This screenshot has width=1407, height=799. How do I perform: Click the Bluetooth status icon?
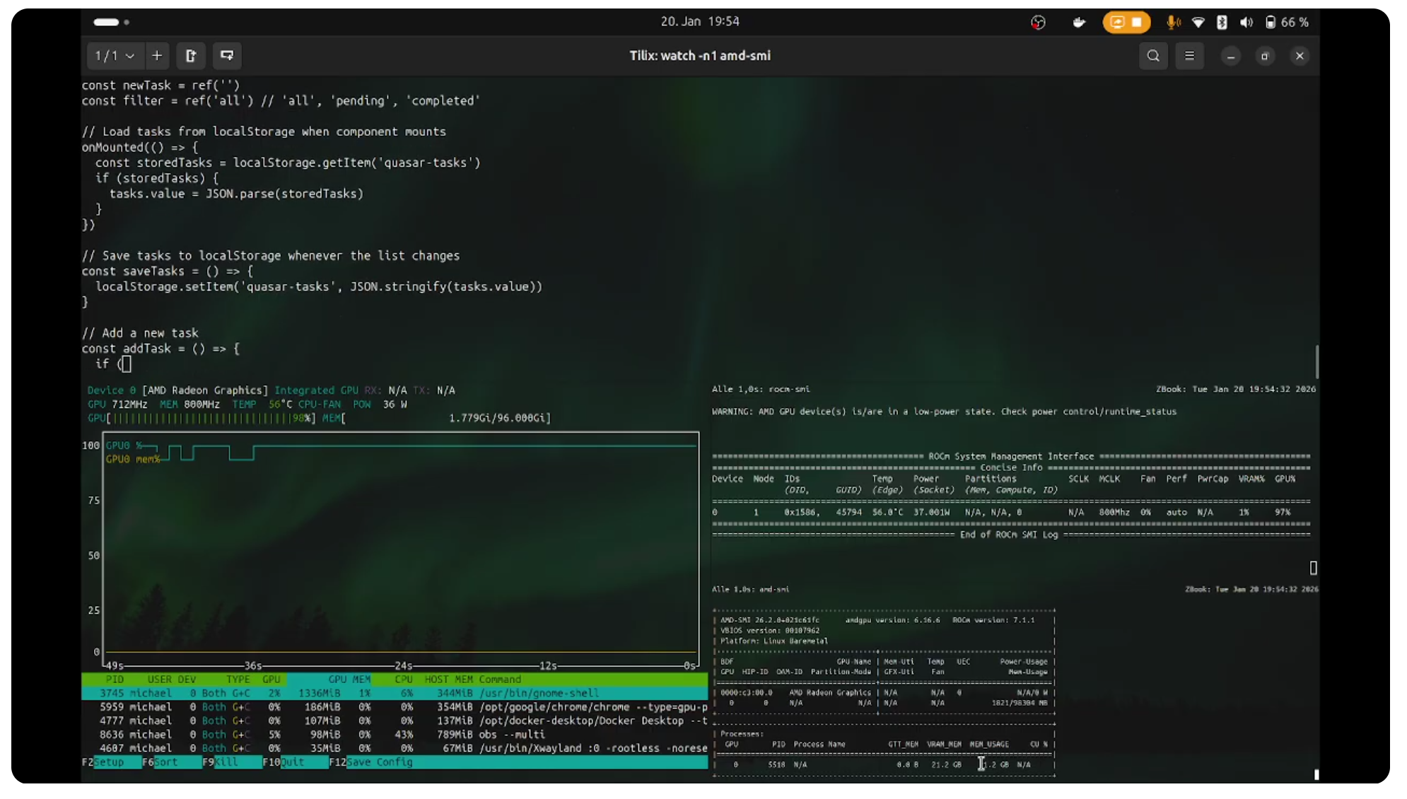click(1222, 23)
